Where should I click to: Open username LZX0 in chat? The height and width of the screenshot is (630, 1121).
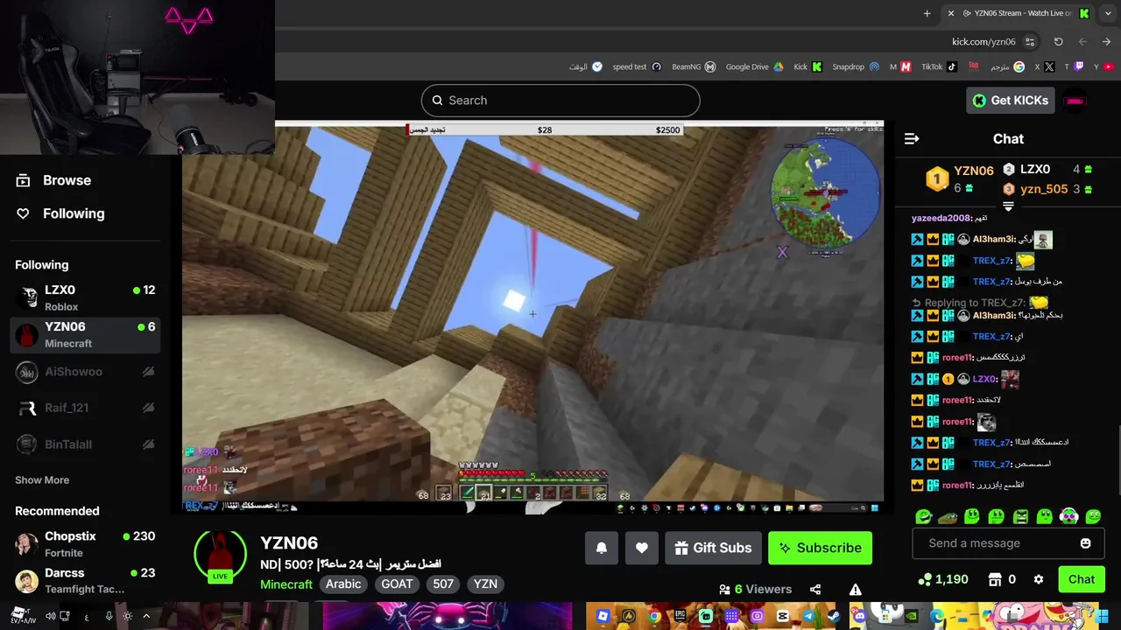[x=984, y=379]
